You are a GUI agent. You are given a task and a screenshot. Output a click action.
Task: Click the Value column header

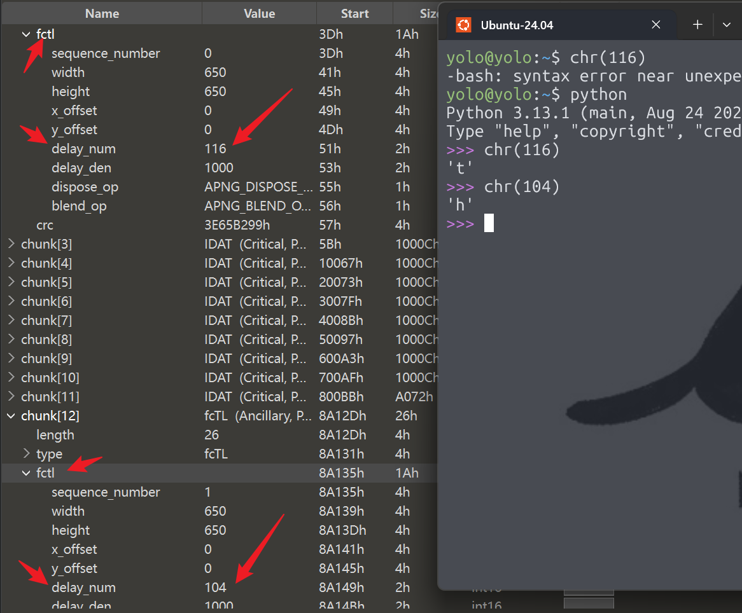click(259, 13)
